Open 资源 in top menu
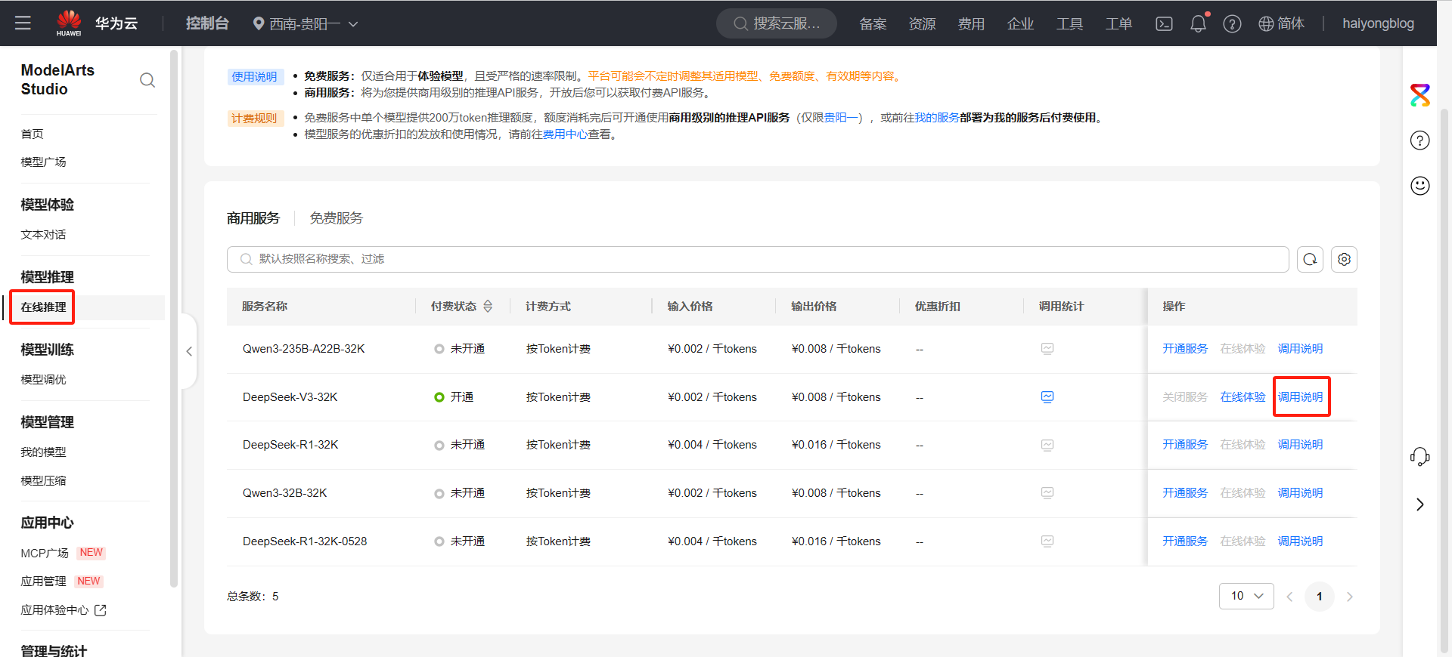The image size is (1452, 657). point(922,23)
